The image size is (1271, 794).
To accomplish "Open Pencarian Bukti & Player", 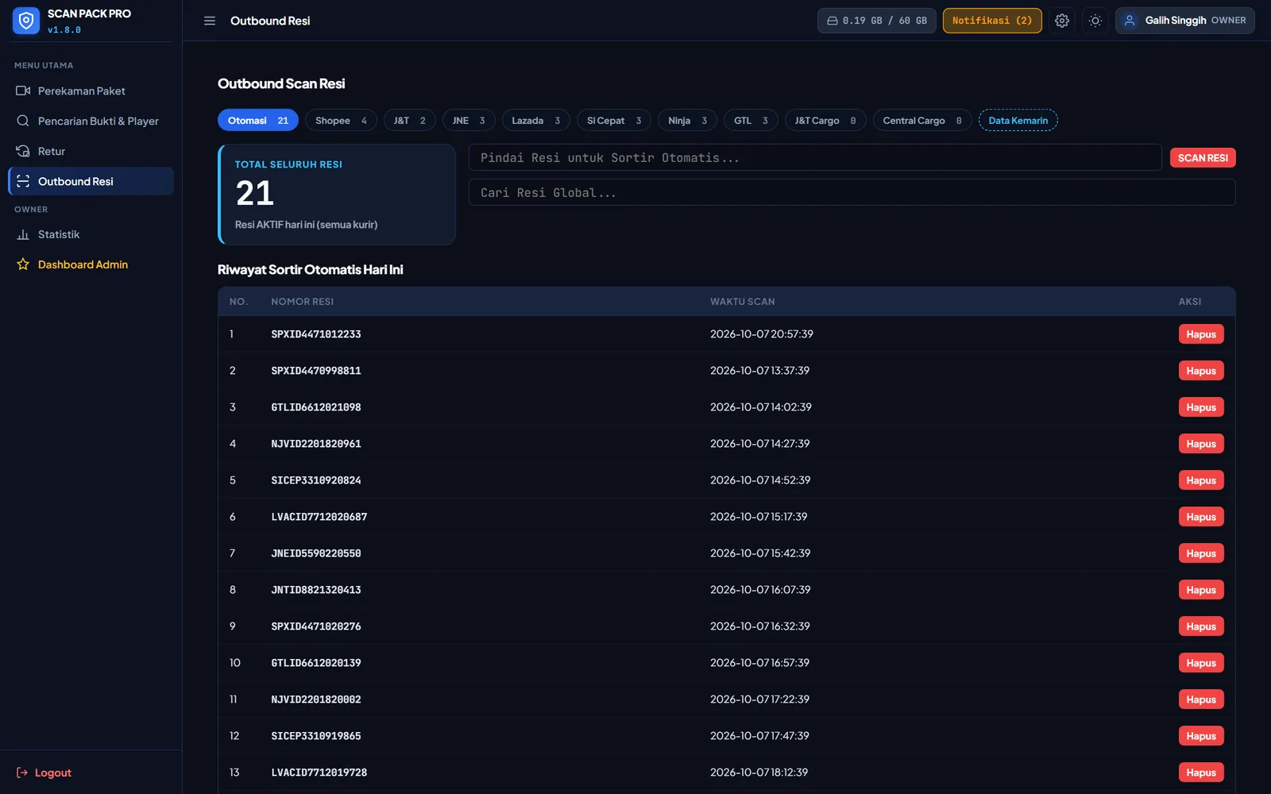I will [x=91, y=121].
